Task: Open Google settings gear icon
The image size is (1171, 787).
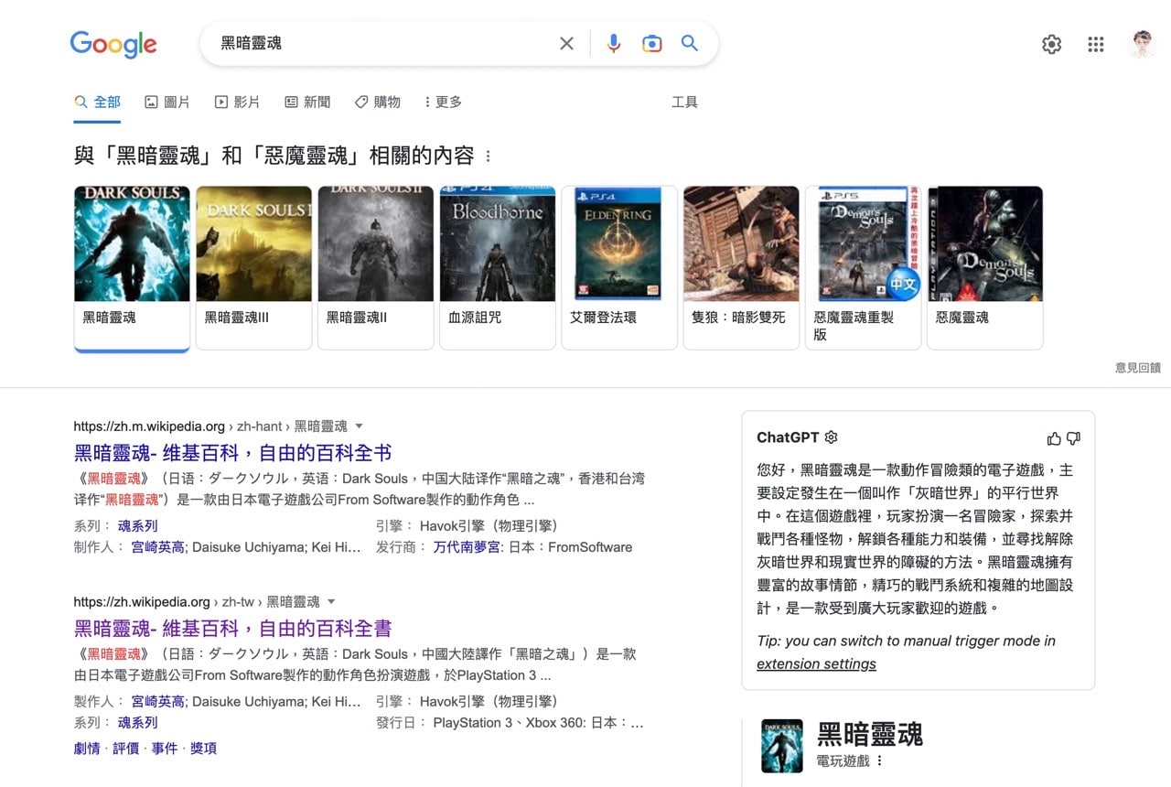Action: click(x=1052, y=44)
